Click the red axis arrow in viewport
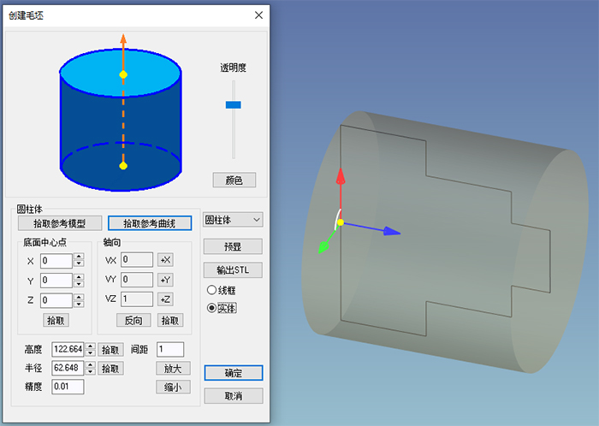Image resolution: width=599 pixels, height=426 pixels. point(341,176)
